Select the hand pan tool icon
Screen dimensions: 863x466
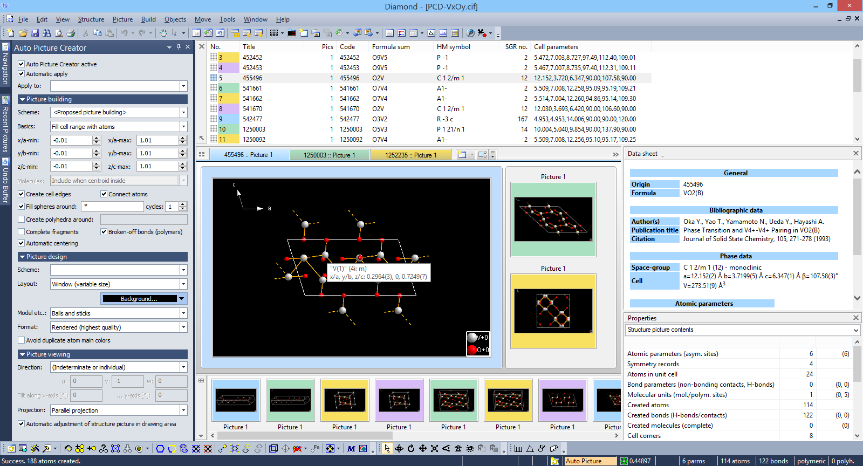[163, 33]
